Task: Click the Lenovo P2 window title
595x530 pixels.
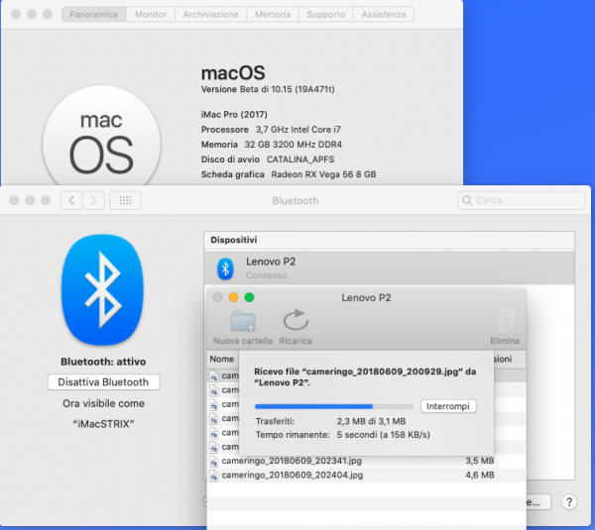Action: (x=366, y=298)
